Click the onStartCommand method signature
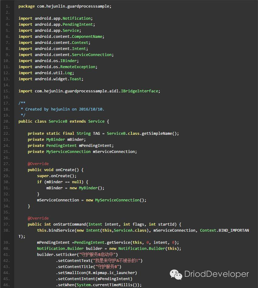Screen dimensions: 258x288 pyautogui.click(x=104, y=225)
